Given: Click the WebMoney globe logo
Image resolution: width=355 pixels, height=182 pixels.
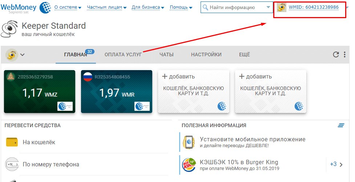Looking at the screenshot, I should (x=45, y=7).
